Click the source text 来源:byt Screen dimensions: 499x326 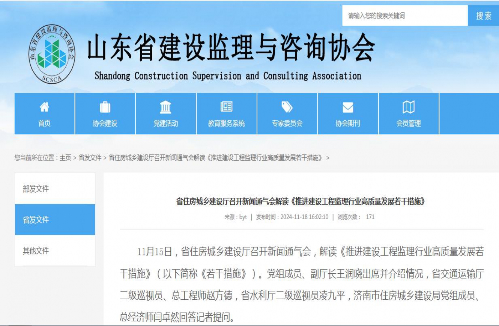click(235, 217)
